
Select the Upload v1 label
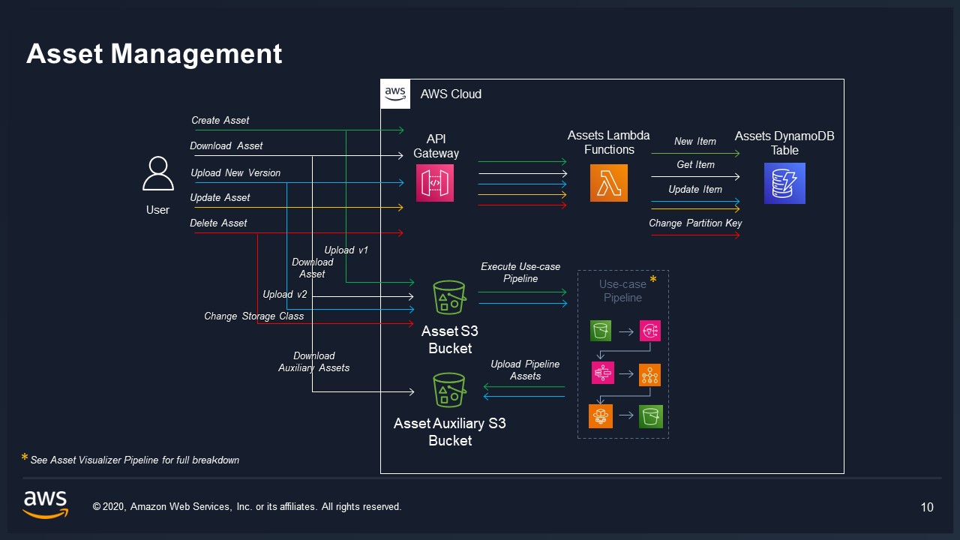tap(346, 250)
